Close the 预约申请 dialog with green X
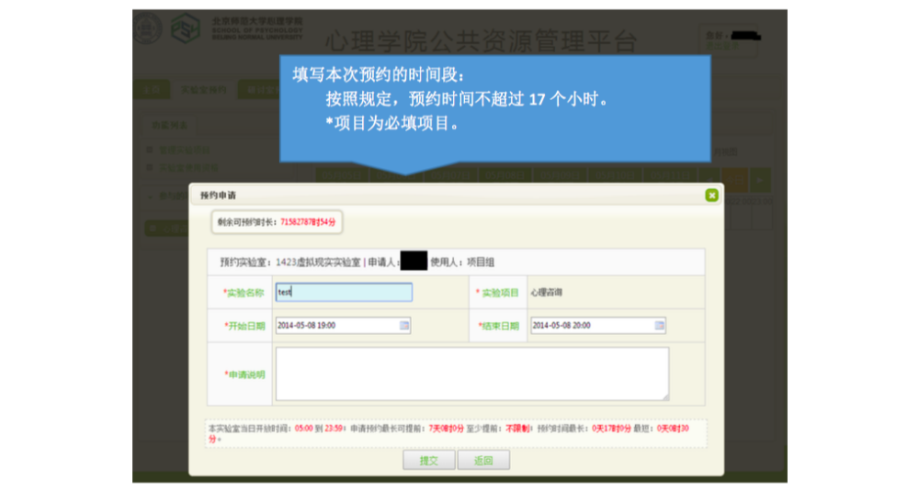919x491 pixels. (x=711, y=195)
